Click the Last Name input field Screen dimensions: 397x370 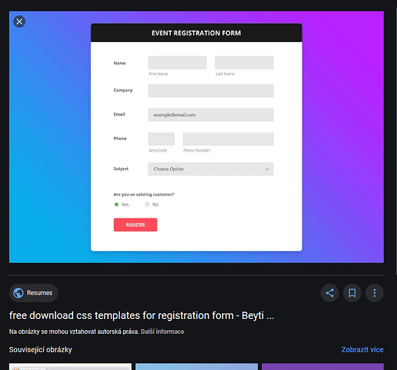pyautogui.click(x=244, y=63)
